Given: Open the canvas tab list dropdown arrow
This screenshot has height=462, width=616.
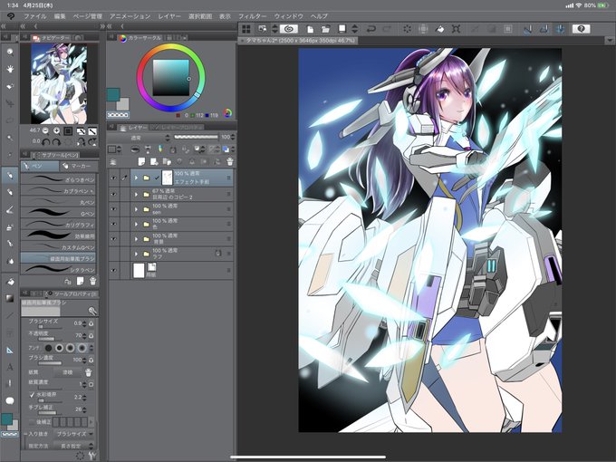Looking at the screenshot, I should (x=610, y=40).
